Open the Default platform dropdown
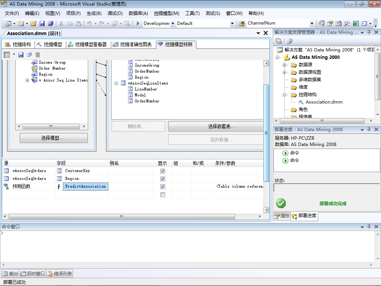 pyautogui.click(x=232, y=23)
